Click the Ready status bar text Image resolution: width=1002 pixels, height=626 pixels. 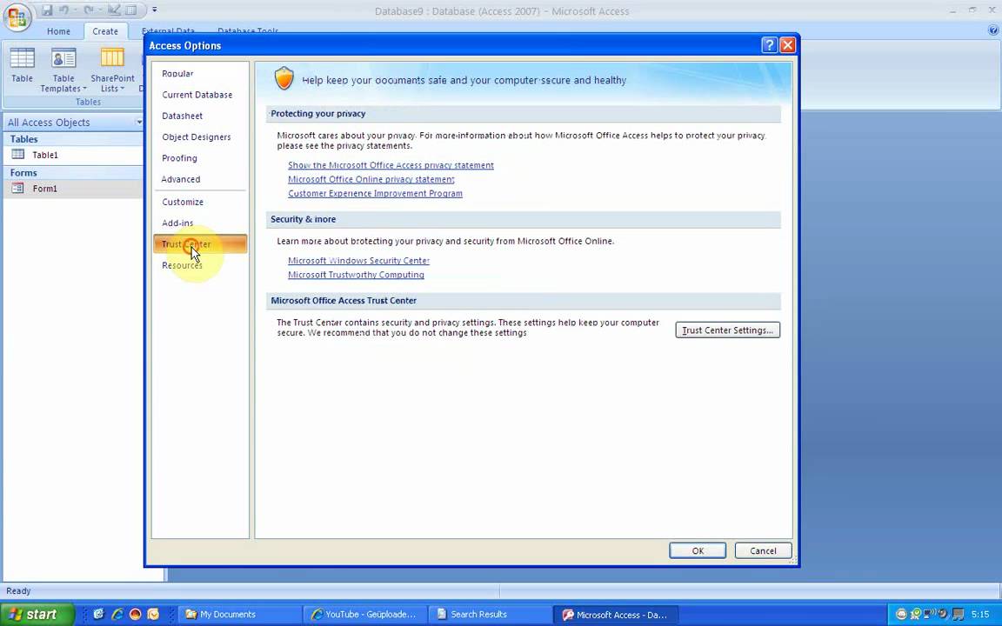click(18, 591)
